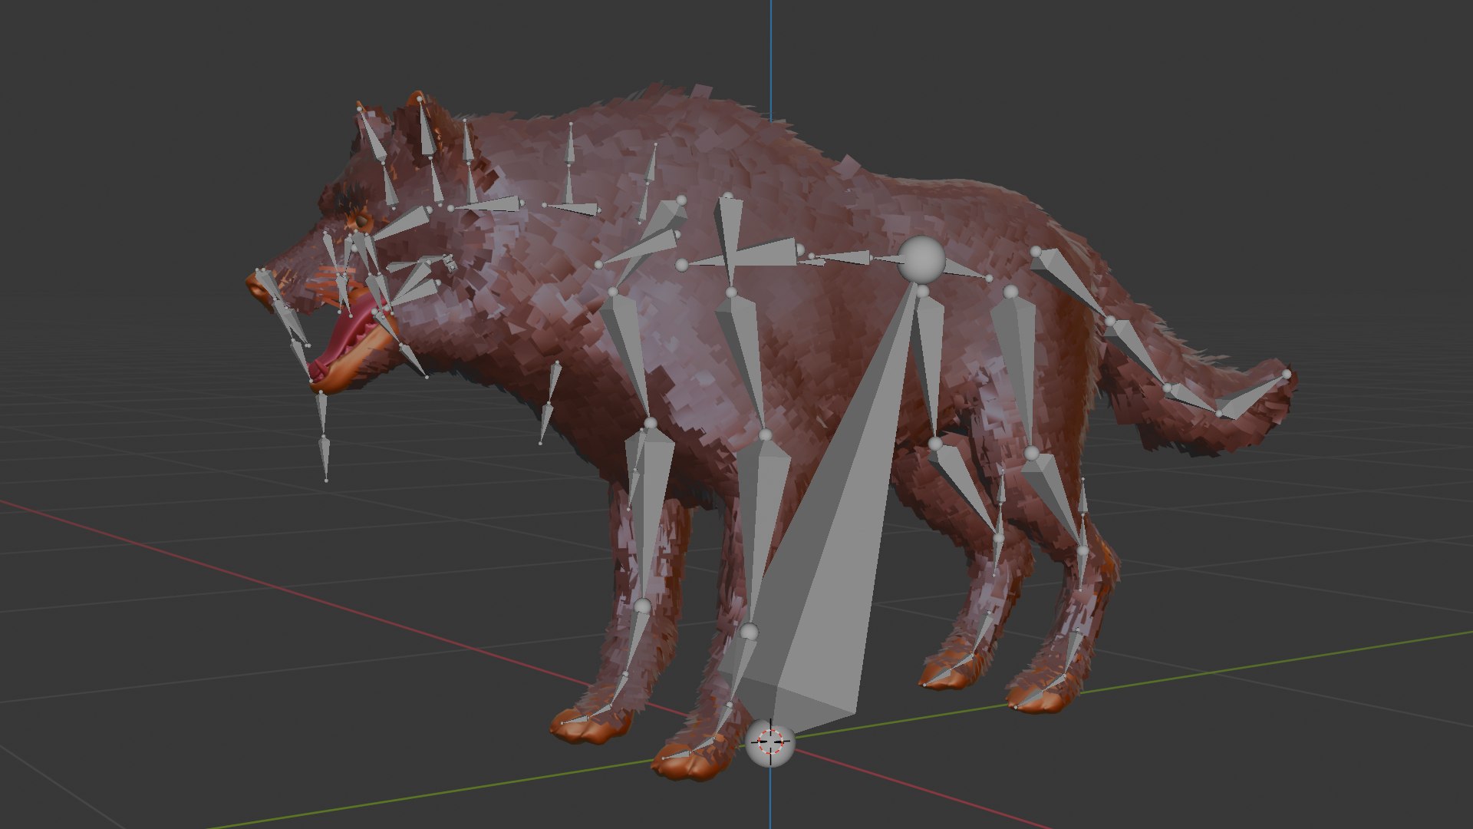Image resolution: width=1473 pixels, height=829 pixels.
Task: Select the ear bone on the leftmost ear
Action: tap(373, 135)
